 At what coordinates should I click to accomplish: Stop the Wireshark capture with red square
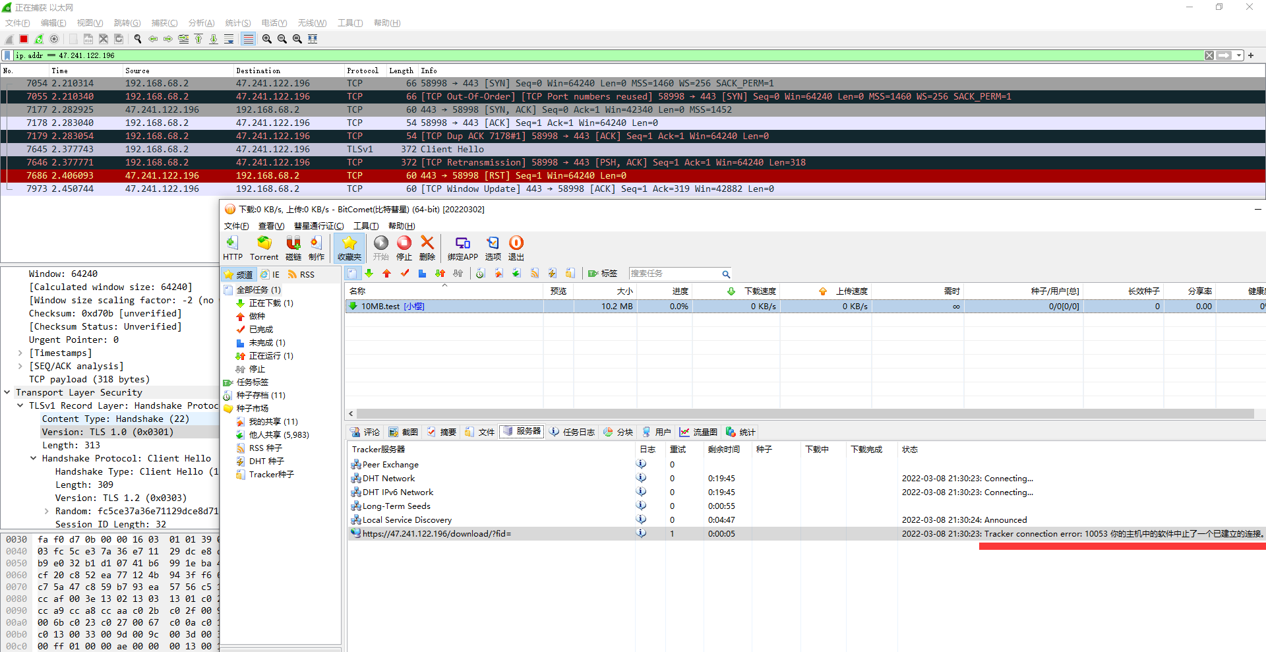24,39
